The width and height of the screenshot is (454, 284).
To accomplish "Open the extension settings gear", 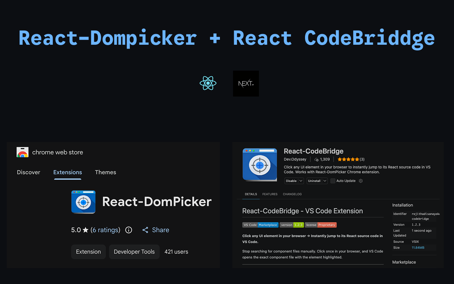I will tap(361, 181).
